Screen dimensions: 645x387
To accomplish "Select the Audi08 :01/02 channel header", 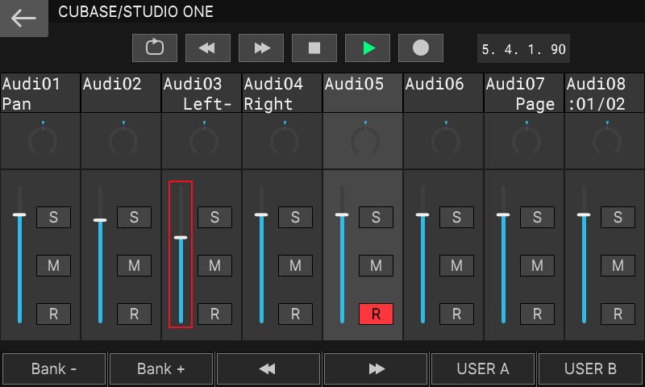I will pos(605,93).
